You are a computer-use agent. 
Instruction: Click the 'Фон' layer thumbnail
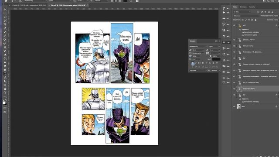click(x=239, y=106)
